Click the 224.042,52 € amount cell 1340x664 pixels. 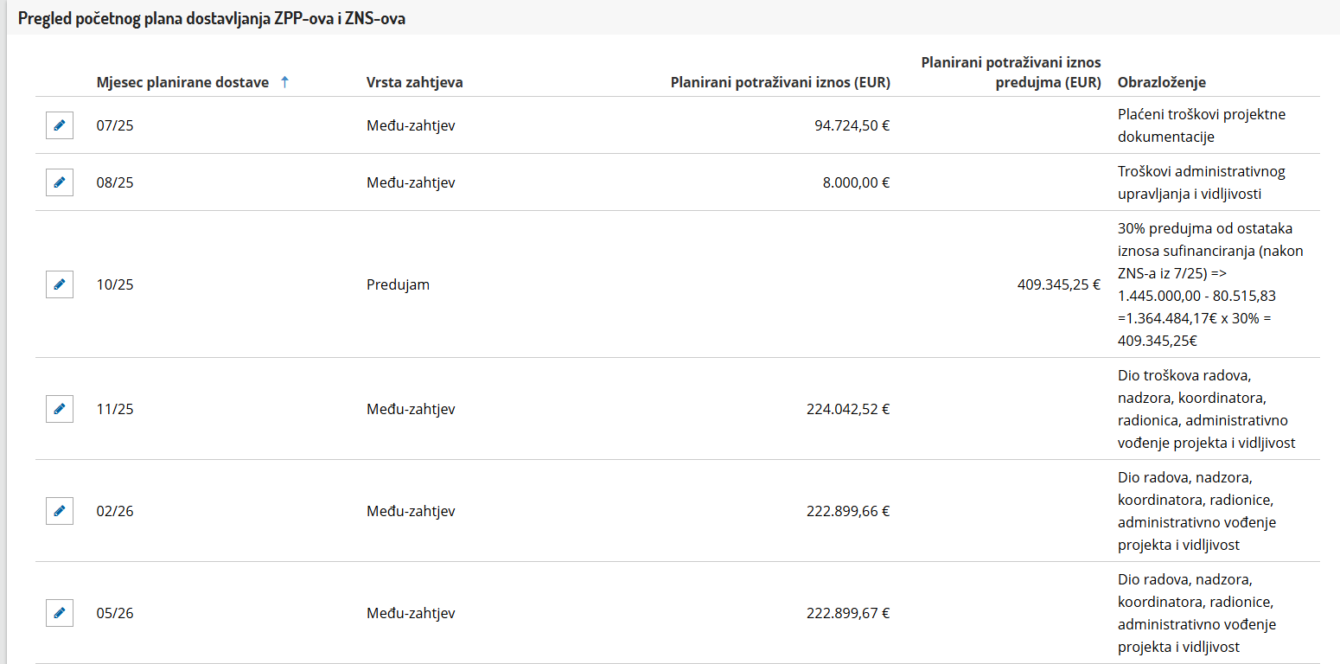click(847, 409)
